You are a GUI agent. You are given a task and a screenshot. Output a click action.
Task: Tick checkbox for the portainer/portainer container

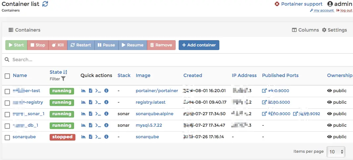[7, 91]
